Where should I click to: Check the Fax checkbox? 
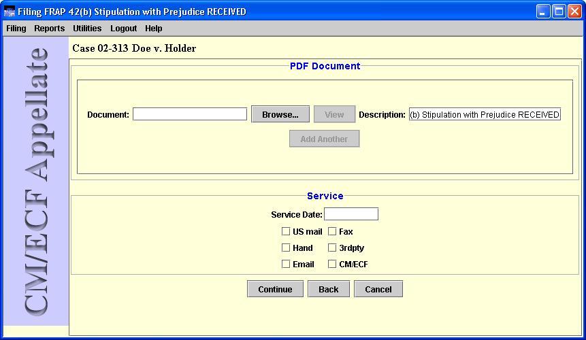pyautogui.click(x=332, y=231)
